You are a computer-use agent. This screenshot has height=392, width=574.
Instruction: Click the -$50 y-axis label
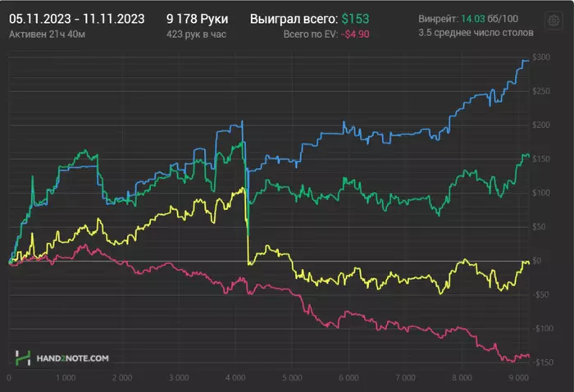[x=540, y=294]
